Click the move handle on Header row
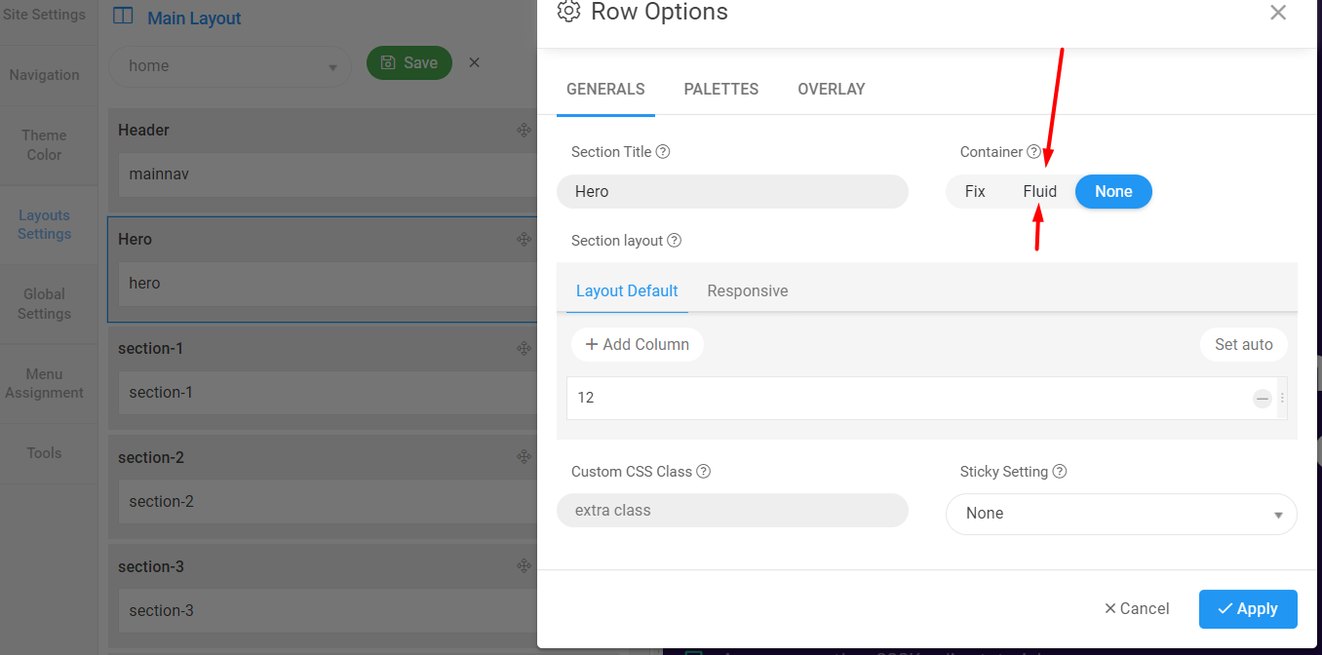 click(x=524, y=131)
